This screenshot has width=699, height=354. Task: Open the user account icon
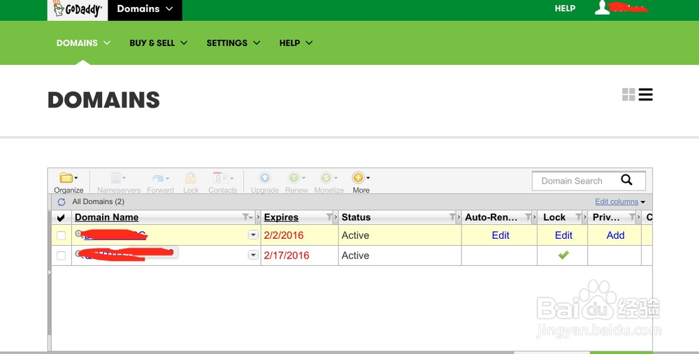click(x=603, y=8)
